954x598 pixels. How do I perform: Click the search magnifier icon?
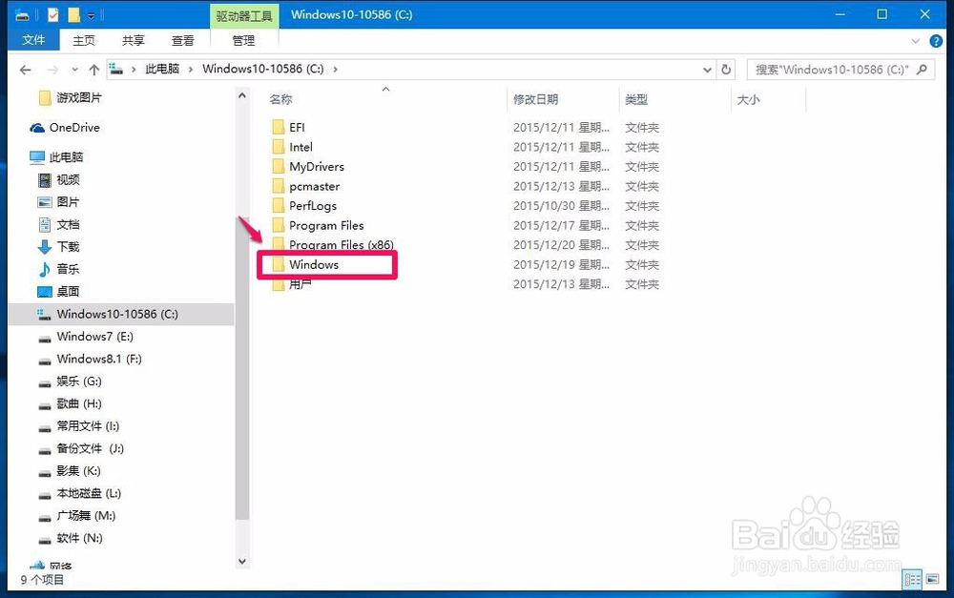[x=923, y=70]
